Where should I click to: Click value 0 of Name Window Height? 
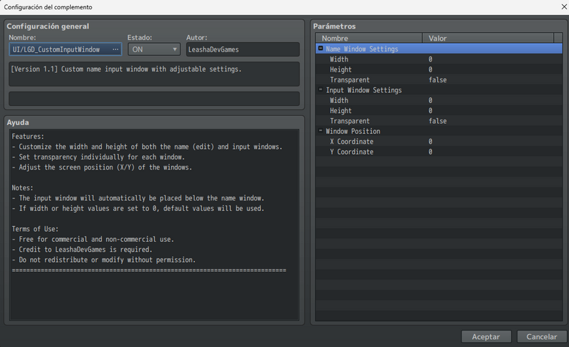click(x=431, y=69)
